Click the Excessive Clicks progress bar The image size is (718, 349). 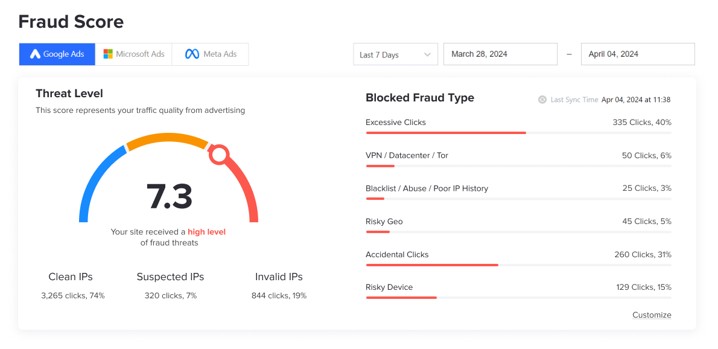point(445,132)
